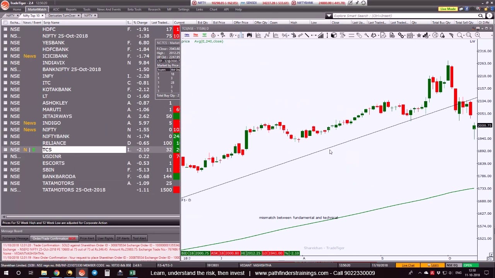The image size is (495, 278).
Task: Select the pointer cursor tool
Action: tap(223, 35)
